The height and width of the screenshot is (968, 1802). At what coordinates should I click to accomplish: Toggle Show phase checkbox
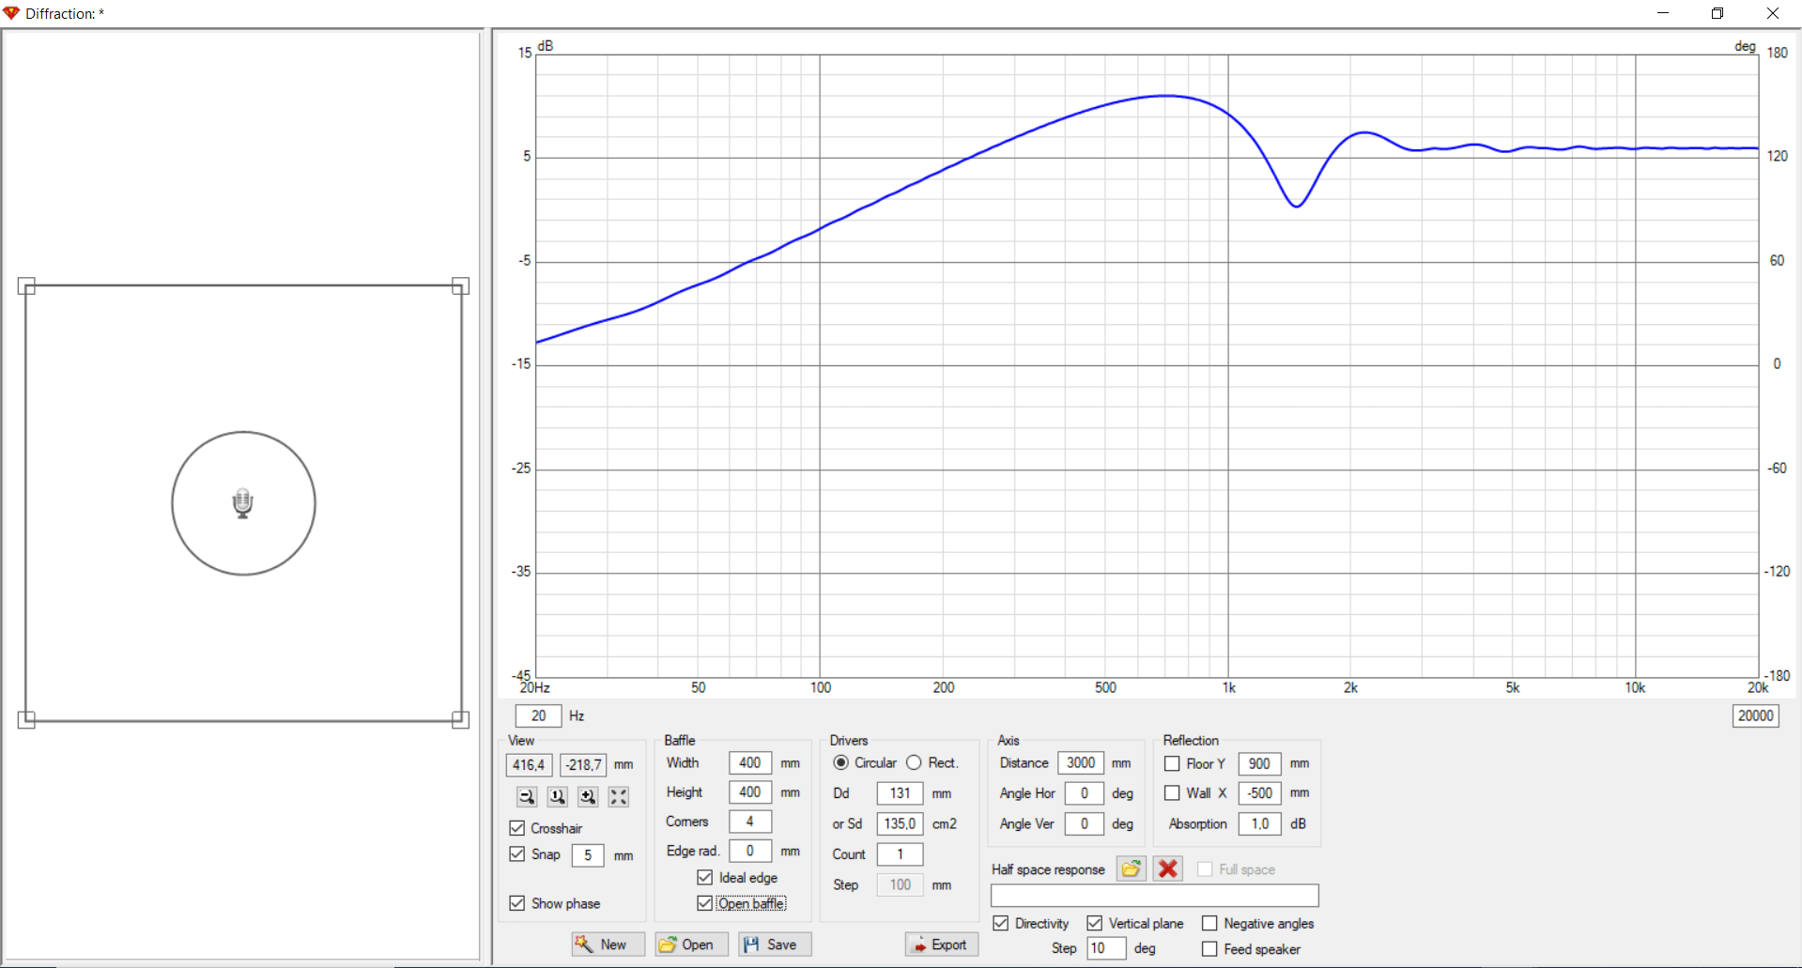(x=517, y=903)
